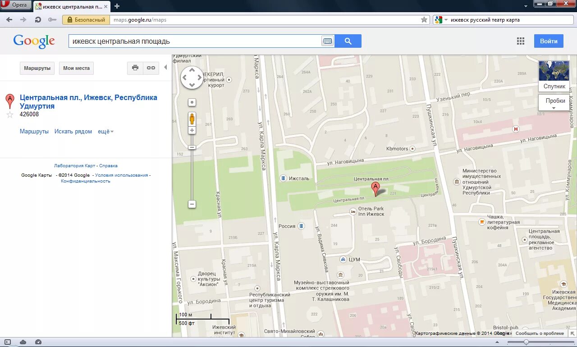The height and width of the screenshot is (347, 577).
Task: Open the Условия использования link
Action: point(122,175)
